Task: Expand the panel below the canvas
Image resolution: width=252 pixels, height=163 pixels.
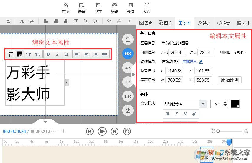Action: (x=45, y=121)
